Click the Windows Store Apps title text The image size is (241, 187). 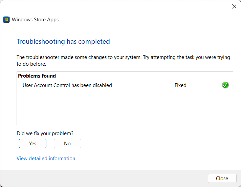[x=35, y=20]
